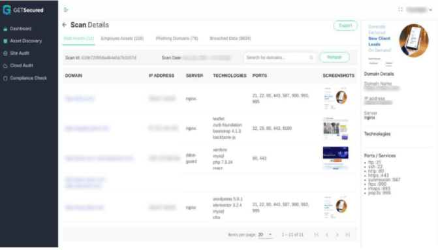438x250 pixels.
Task: Switch to the Breached Data tab
Action: tap(230, 39)
